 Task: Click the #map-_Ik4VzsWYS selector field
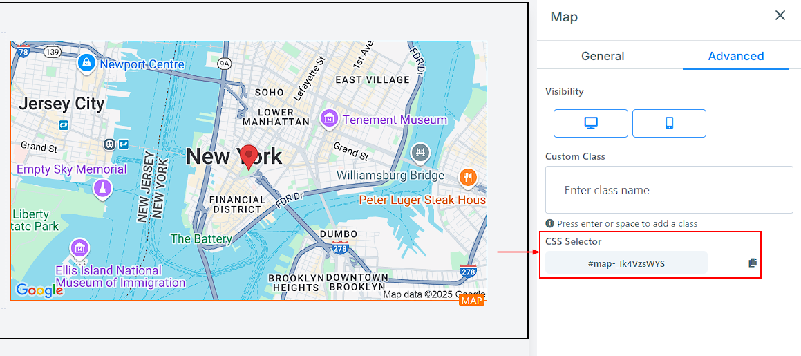[626, 263]
